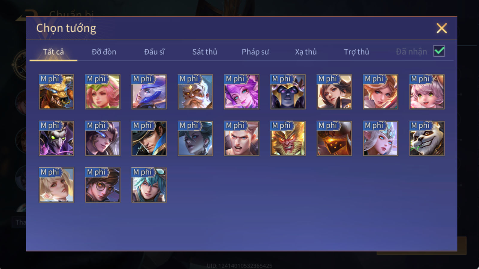The height and width of the screenshot is (269, 479).
Task: Switch to the Đỡ đòn tab
Action: point(104,52)
